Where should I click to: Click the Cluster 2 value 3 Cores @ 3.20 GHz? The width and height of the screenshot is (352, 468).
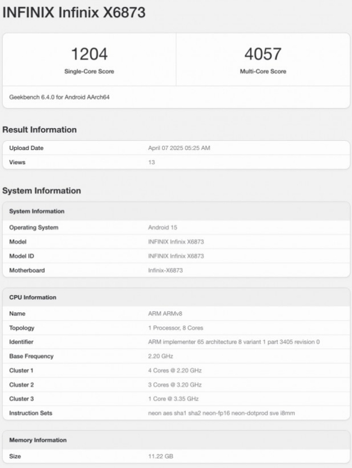175,384
